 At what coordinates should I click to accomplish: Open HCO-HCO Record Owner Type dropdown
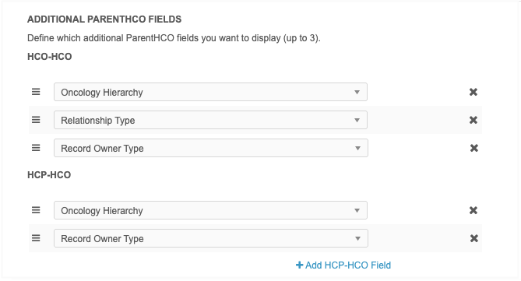pos(211,148)
